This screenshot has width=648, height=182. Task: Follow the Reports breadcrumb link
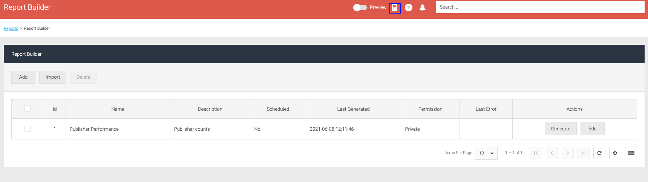point(11,29)
